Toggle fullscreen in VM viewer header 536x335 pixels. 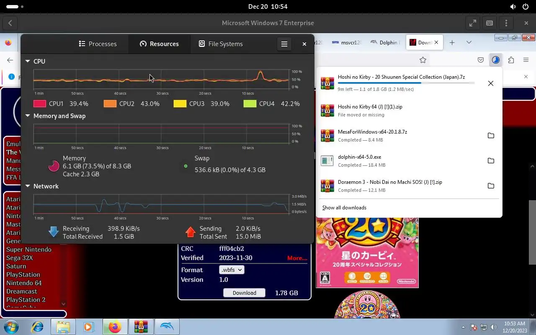(x=473, y=23)
